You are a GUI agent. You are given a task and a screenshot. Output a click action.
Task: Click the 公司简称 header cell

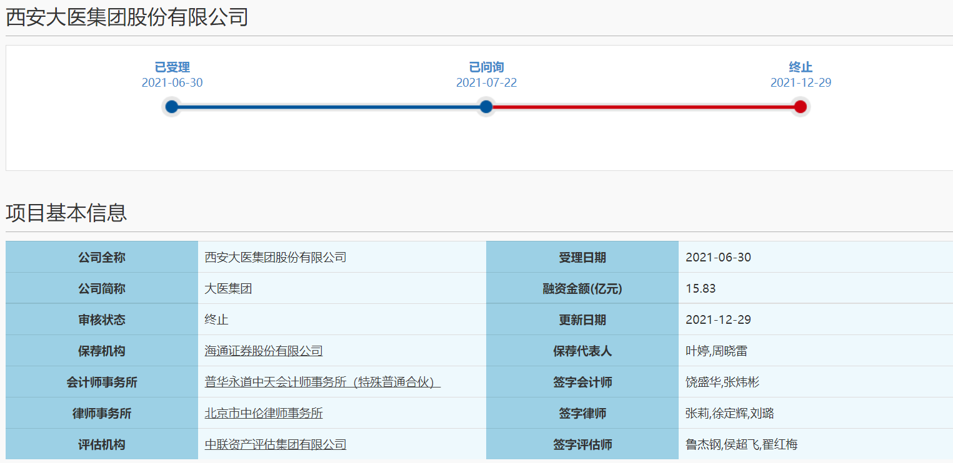coord(102,288)
